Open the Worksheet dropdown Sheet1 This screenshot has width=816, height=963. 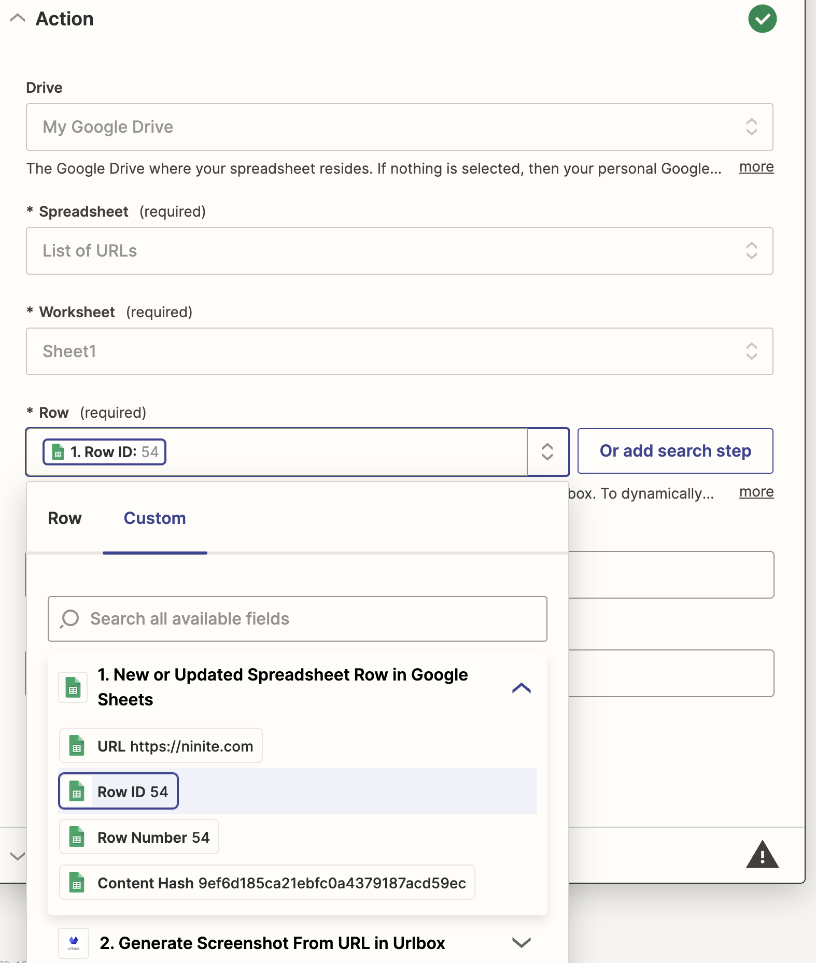(x=399, y=351)
